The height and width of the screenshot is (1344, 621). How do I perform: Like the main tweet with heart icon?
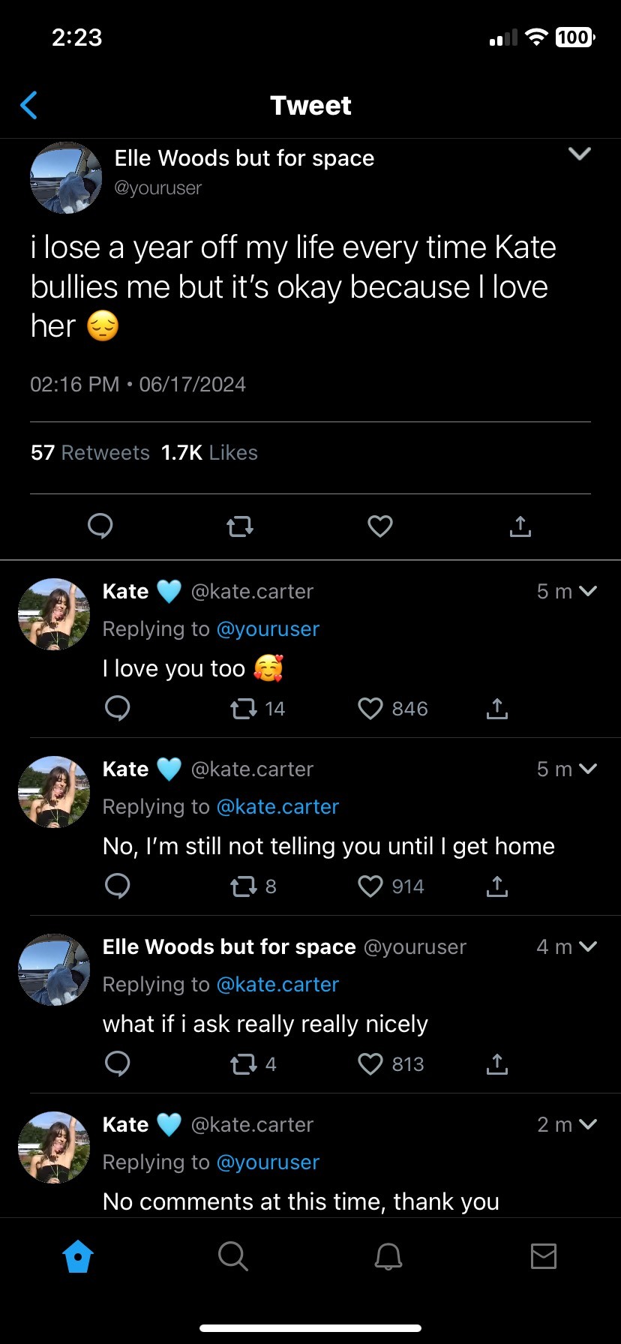point(380,526)
